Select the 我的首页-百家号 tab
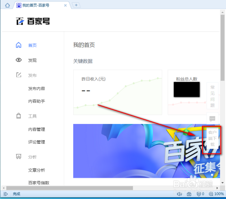The image size is (226, 199). 42,5
